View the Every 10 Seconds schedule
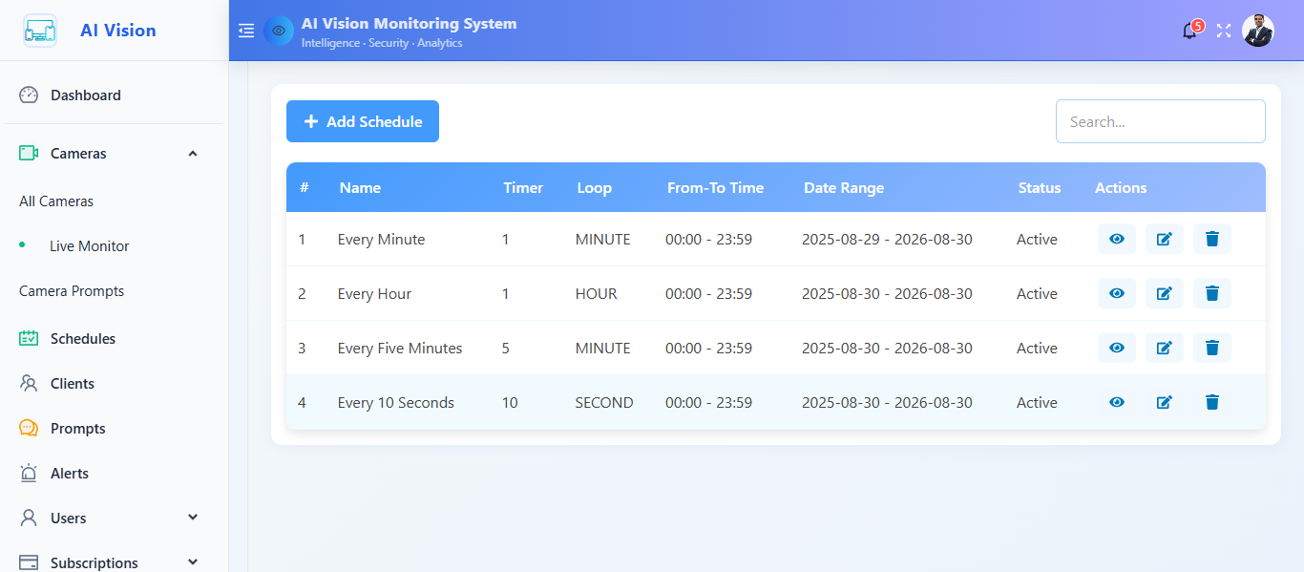Viewport: 1304px width, 572px height. (x=1116, y=402)
